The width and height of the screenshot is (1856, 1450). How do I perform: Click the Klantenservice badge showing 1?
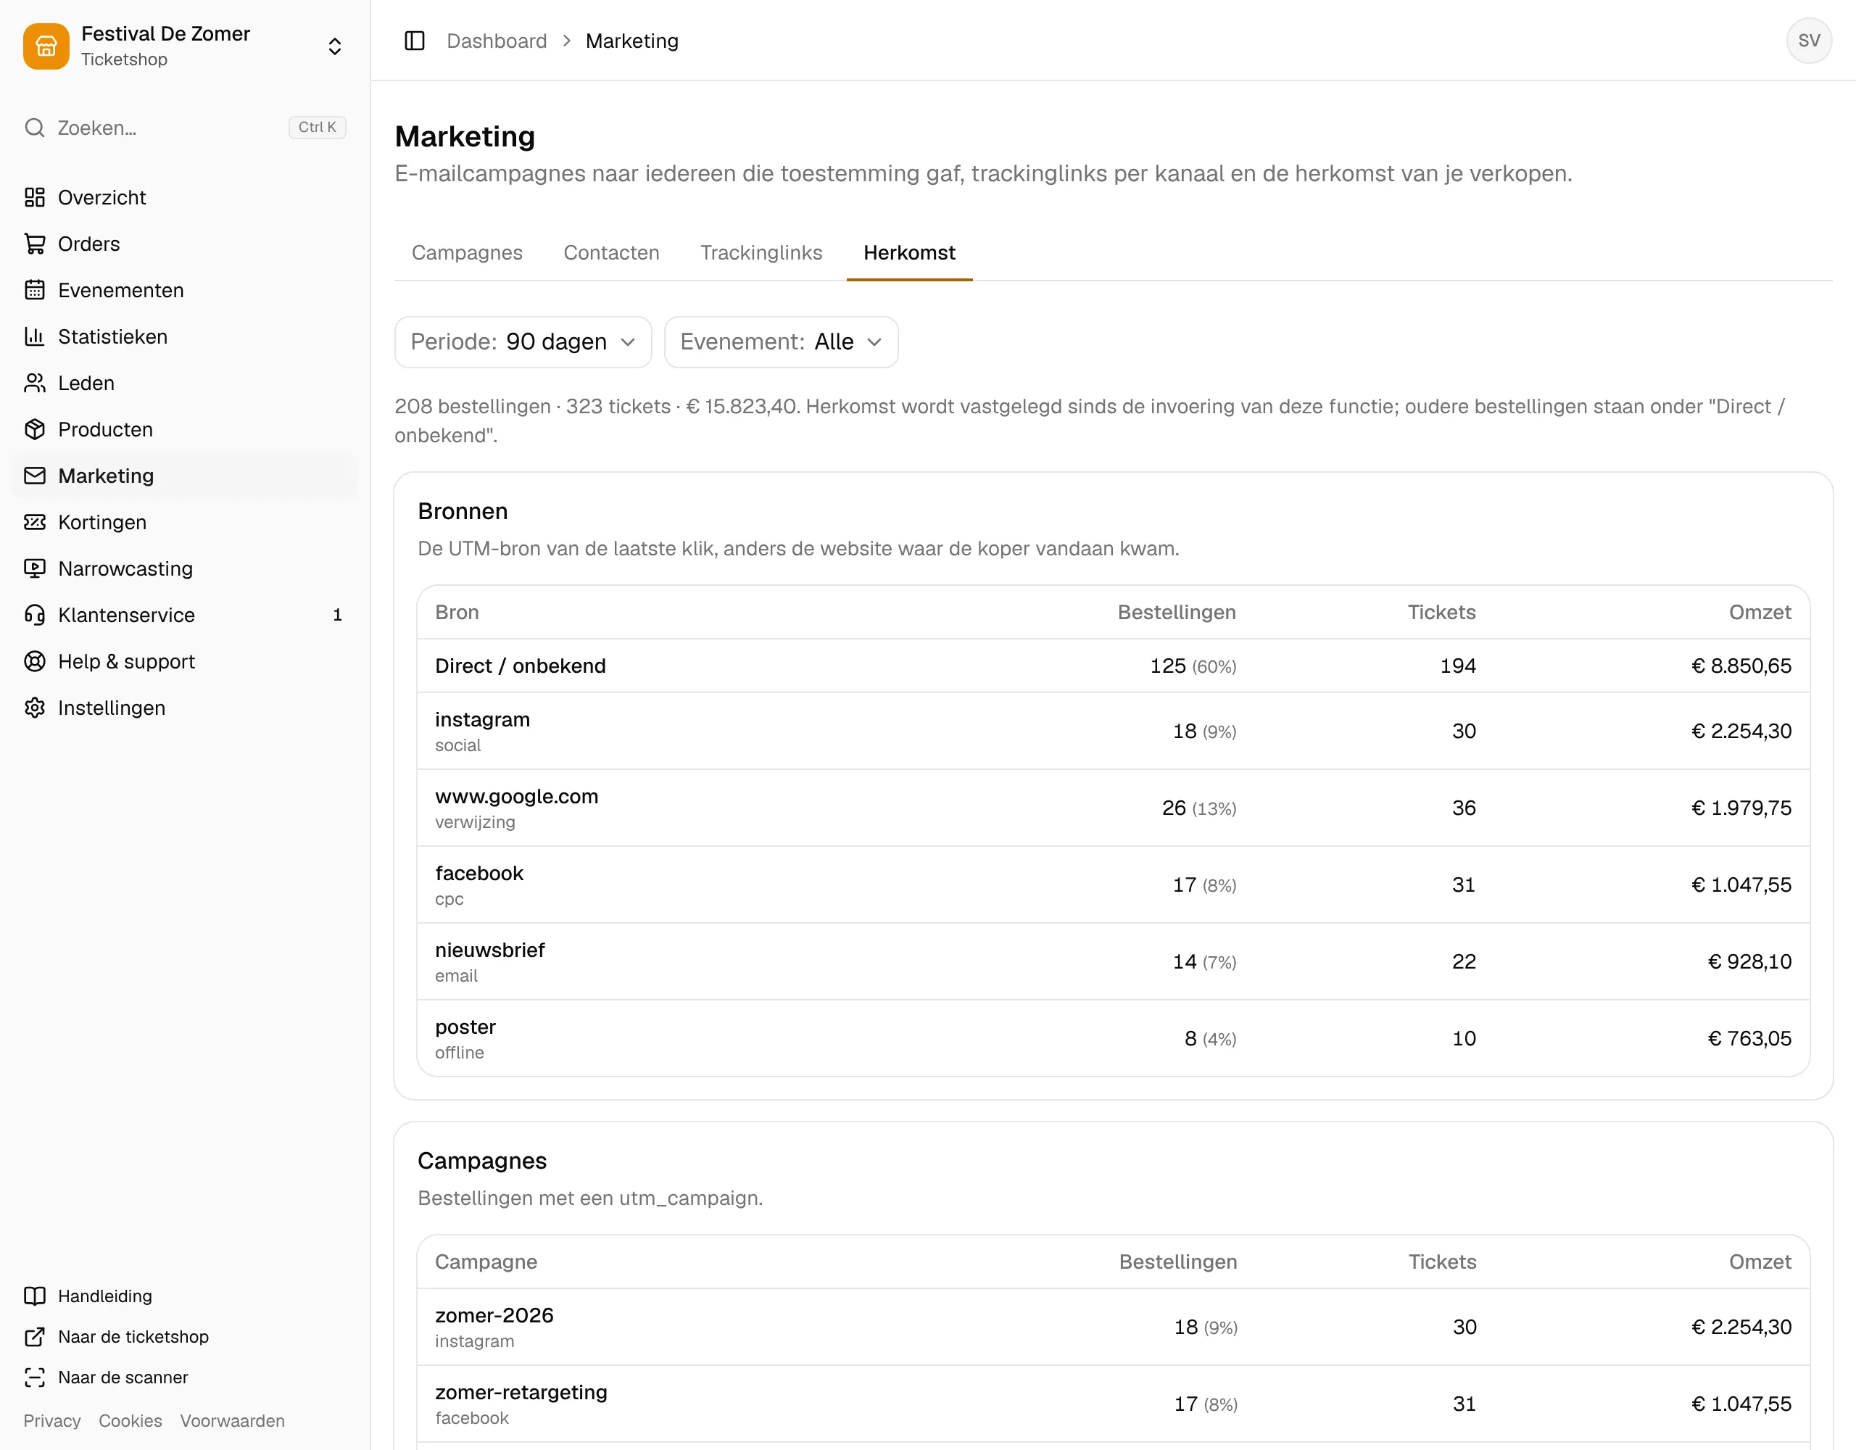click(337, 615)
